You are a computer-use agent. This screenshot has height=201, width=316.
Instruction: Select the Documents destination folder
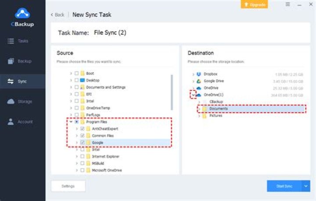coord(218,109)
